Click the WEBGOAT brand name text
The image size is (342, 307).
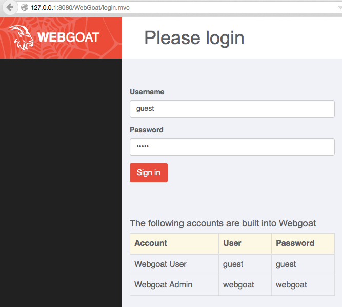click(x=68, y=37)
